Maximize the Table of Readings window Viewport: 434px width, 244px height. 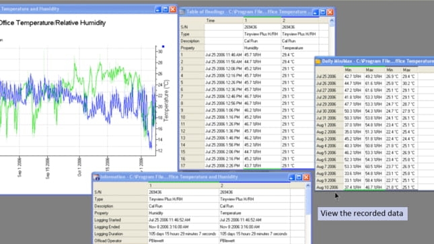point(323,12)
